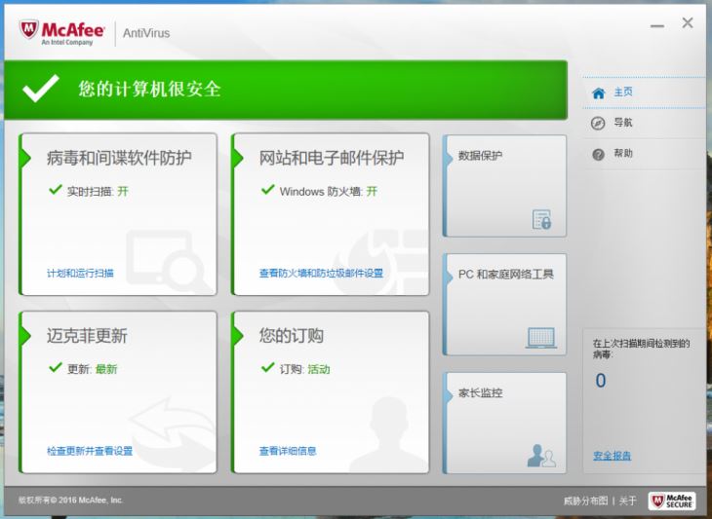The width and height of the screenshot is (712, 519).
Task: Click the green check beside 实时扫描
Action: coord(56,189)
